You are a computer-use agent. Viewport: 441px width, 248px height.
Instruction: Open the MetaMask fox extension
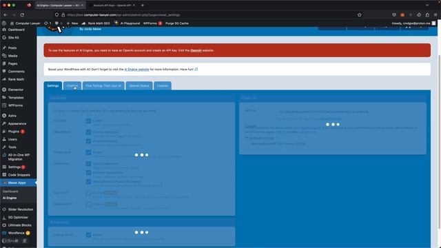point(402,15)
